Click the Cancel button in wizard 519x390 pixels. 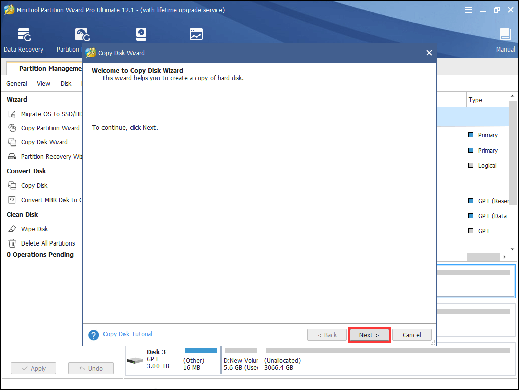pyautogui.click(x=412, y=335)
